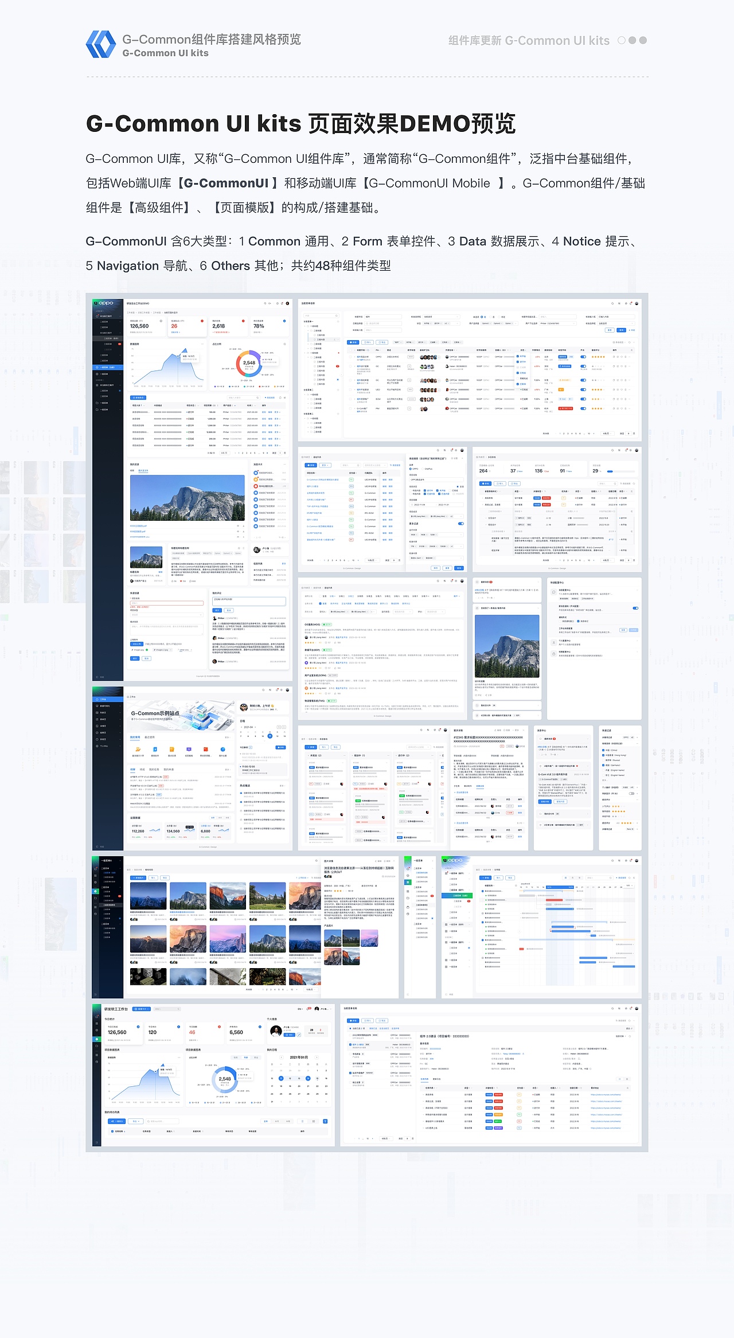The image size is (734, 1338).
Task: Switch to the 我的常用 tab
Action: click(135, 738)
